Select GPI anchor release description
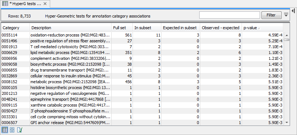The height and width of the screenshot is (135, 297). pos(70,123)
